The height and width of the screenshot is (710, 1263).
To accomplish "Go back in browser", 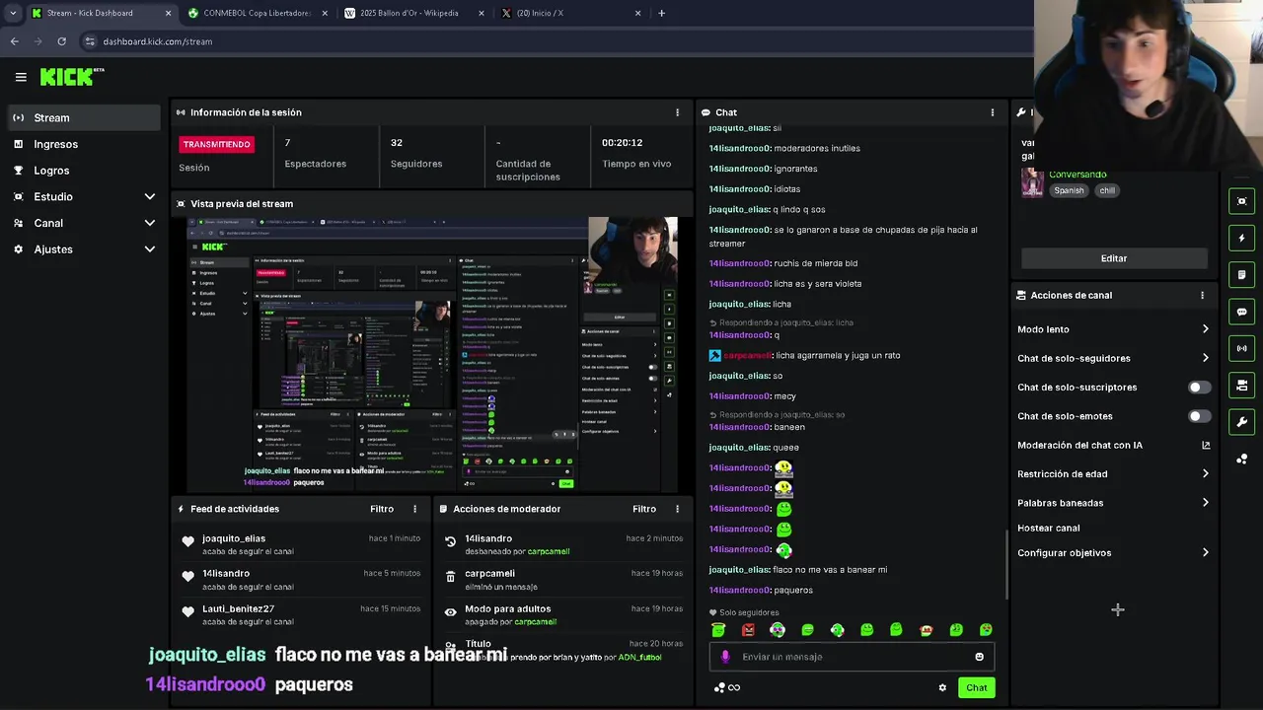I will (14, 41).
